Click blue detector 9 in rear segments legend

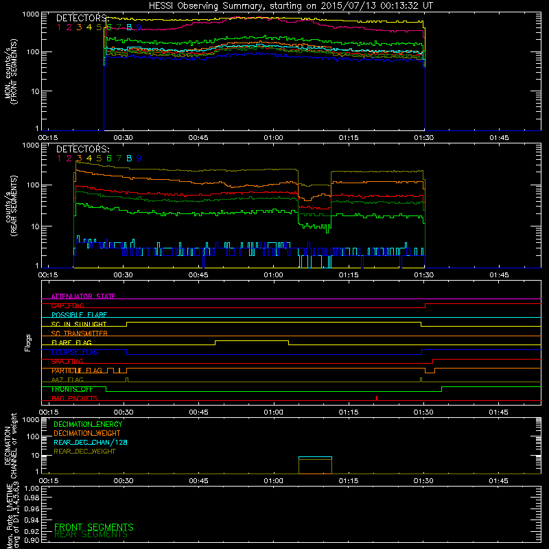click(139, 159)
